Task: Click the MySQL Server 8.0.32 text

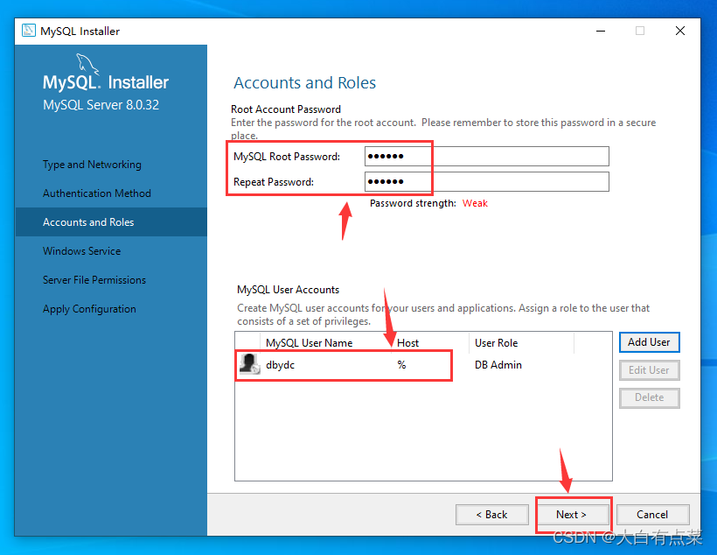Action: point(101,105)
